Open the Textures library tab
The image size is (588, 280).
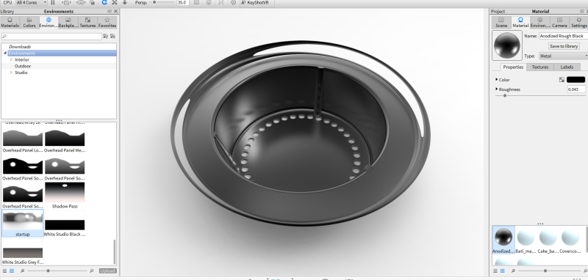pos(87,23)
